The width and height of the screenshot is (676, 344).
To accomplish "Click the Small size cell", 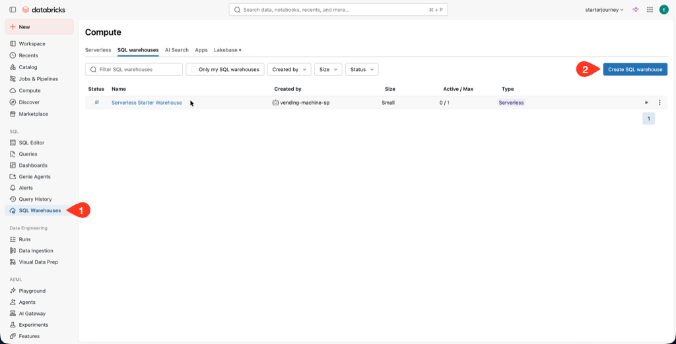I will coord(388,102).
